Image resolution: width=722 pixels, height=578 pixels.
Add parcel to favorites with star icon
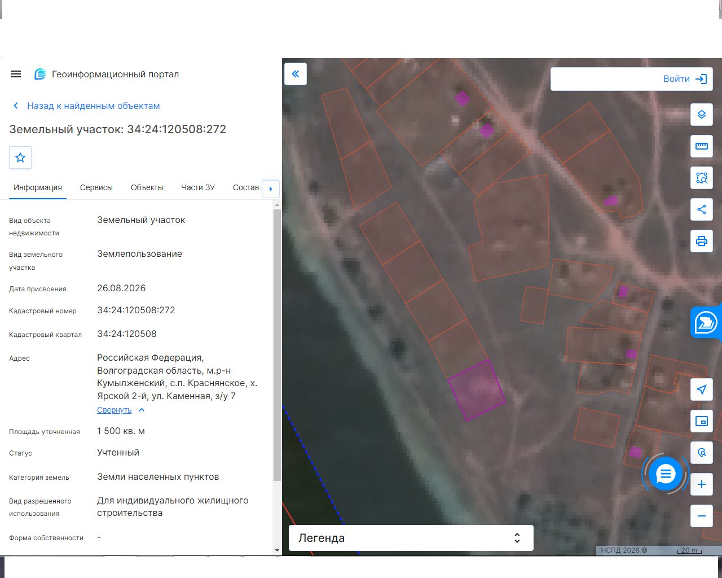pyautogui.click(x=20, y=157)
